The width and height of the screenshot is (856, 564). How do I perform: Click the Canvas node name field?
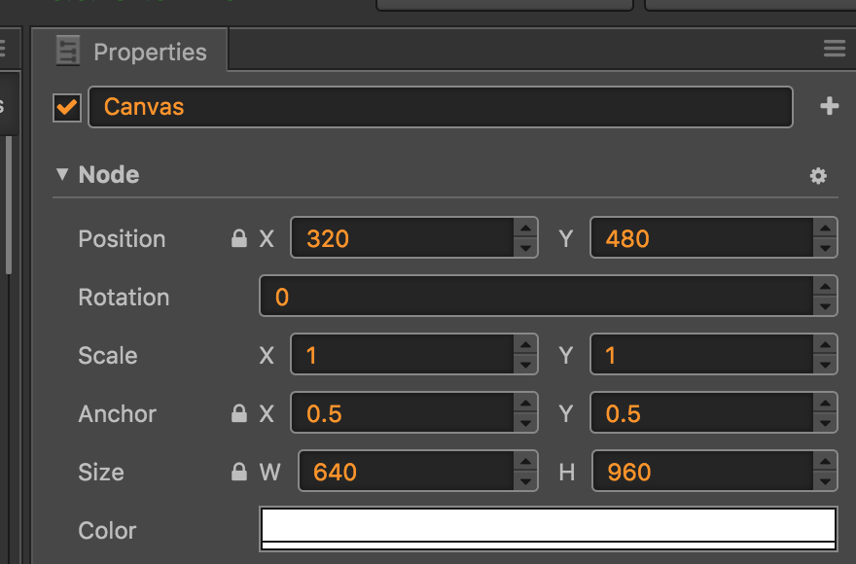click(x=440, y=107)
